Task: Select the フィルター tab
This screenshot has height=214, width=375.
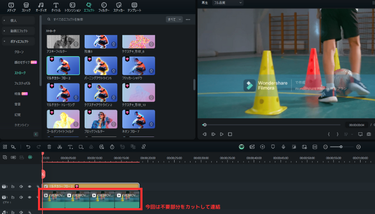Action: [104, 7]
